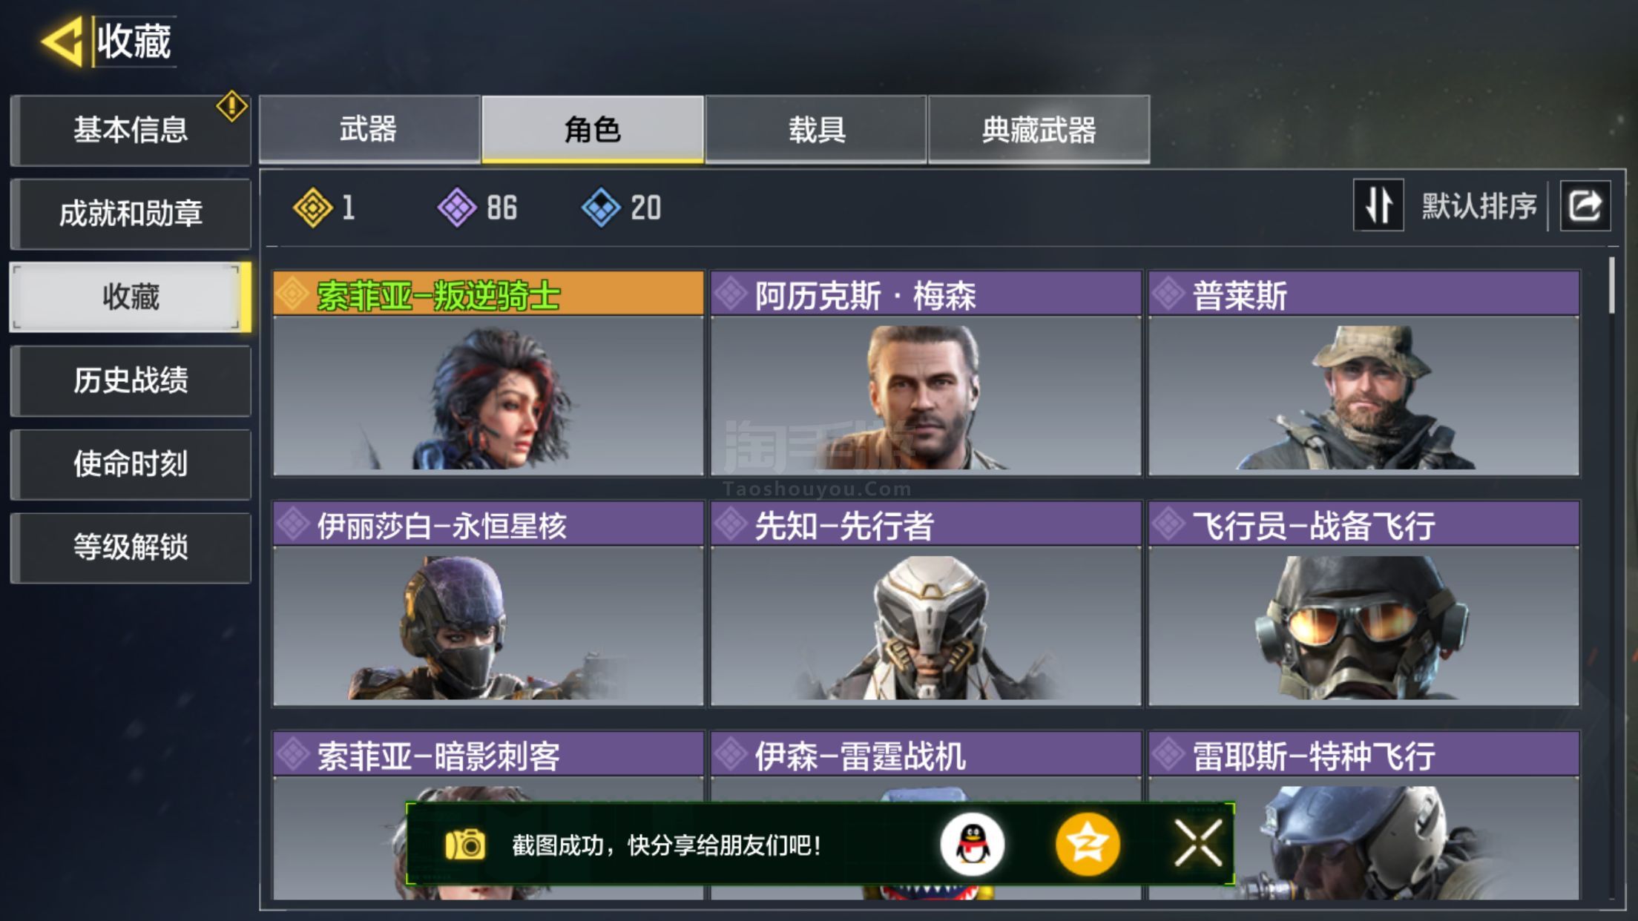Screen dimensions: 1638x921
Task: Open the 默认排序 sorting dropdown
Action: [1479, 205]
